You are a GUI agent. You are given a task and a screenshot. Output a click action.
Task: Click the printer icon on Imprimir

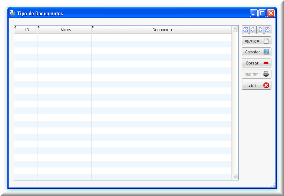[266, 74]
